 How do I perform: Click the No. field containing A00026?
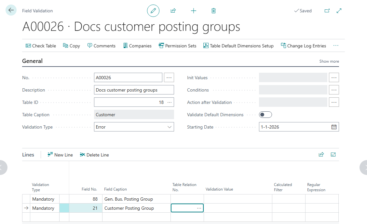click(x=128, y=78)
